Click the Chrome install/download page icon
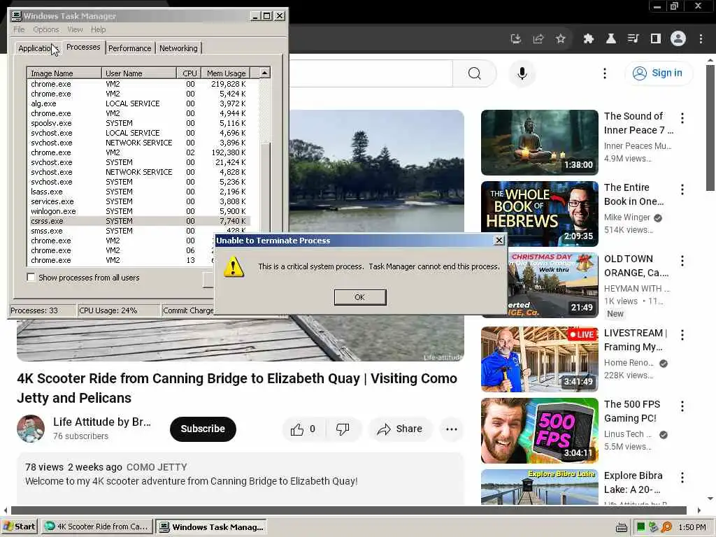 [x=516, y=39]
